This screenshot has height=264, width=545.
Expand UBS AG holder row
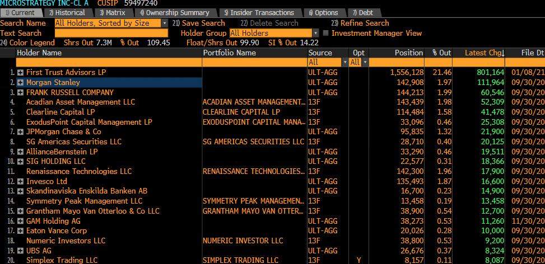point(20,251)
